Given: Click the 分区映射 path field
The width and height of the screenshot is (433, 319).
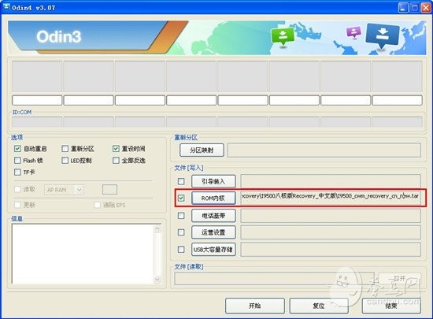Looking at the screenshot, I should 324,150.
